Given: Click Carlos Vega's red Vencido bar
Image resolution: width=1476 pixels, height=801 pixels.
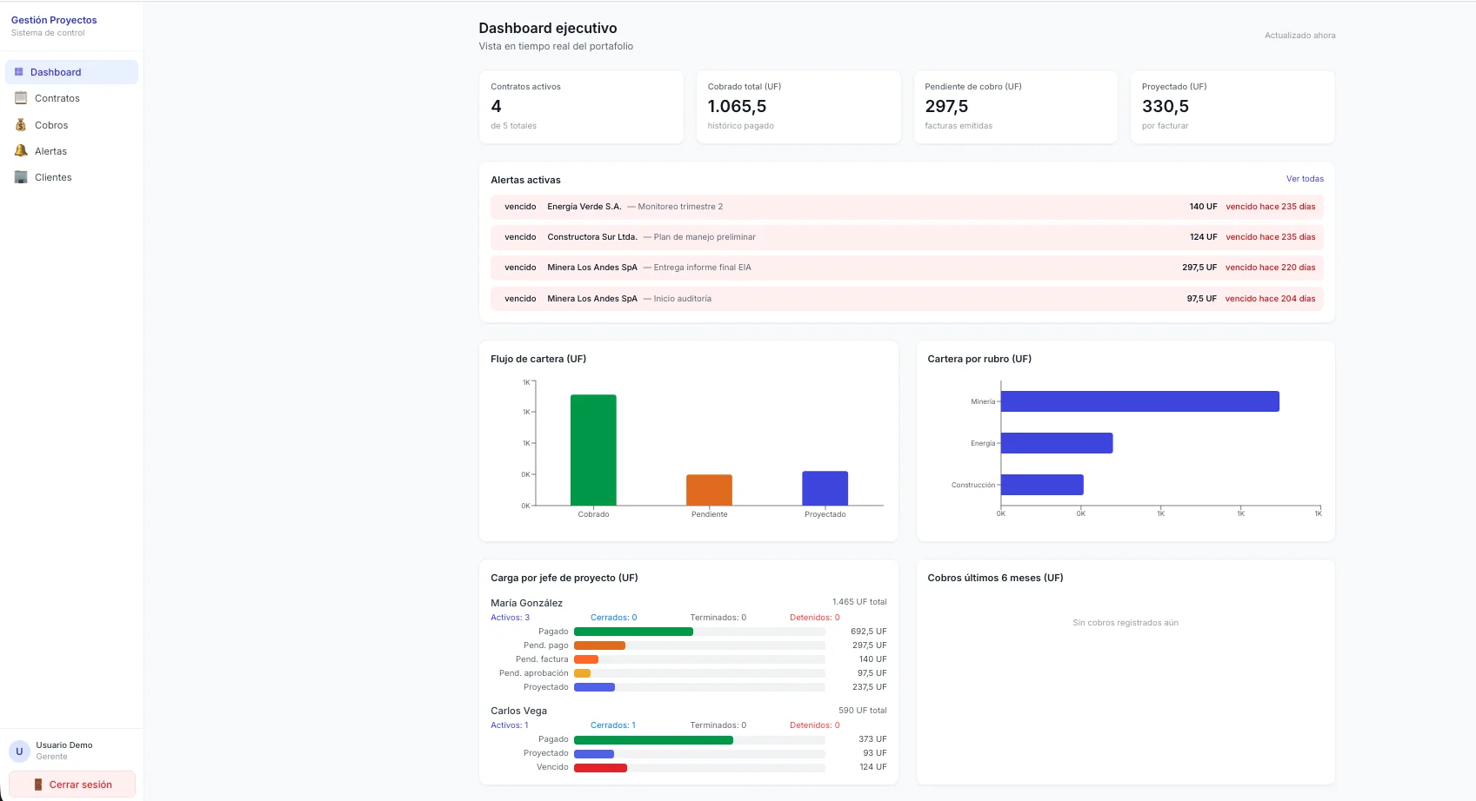Looking at the screenshot, I should pyautogui.click(x=600, y=767).
